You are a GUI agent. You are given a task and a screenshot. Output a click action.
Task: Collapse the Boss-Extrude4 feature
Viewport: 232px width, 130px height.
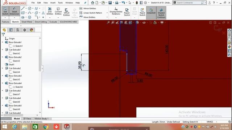3,83
